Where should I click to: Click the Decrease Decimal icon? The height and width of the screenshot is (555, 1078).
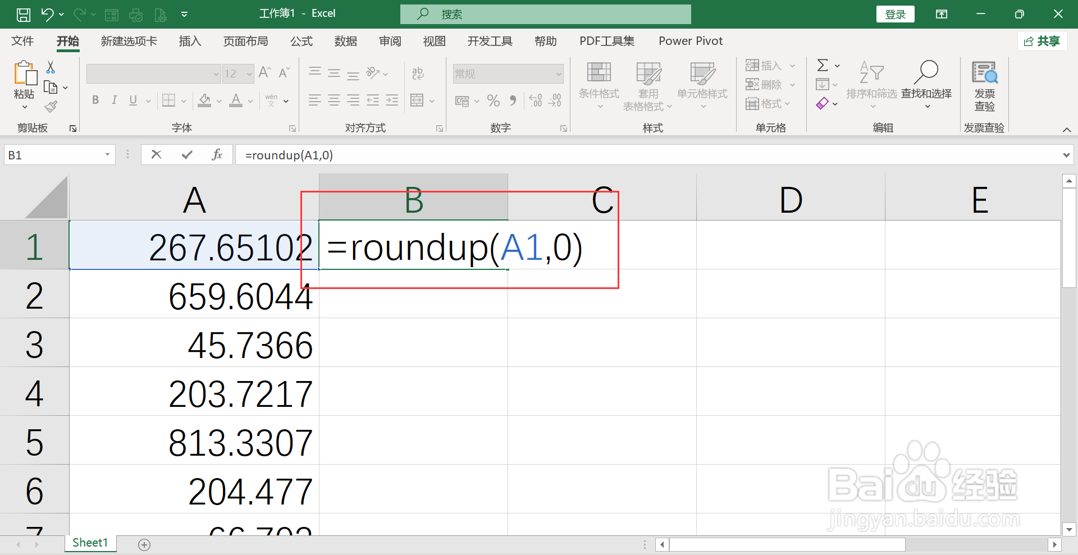(x=555, y=100)
